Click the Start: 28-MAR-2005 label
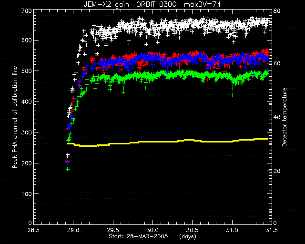Screen dimensions: 305x244 pyautogui.click(x=138, y=236)
